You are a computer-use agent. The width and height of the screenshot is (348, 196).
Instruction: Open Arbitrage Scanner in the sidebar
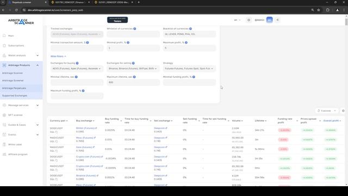(13, 73)
